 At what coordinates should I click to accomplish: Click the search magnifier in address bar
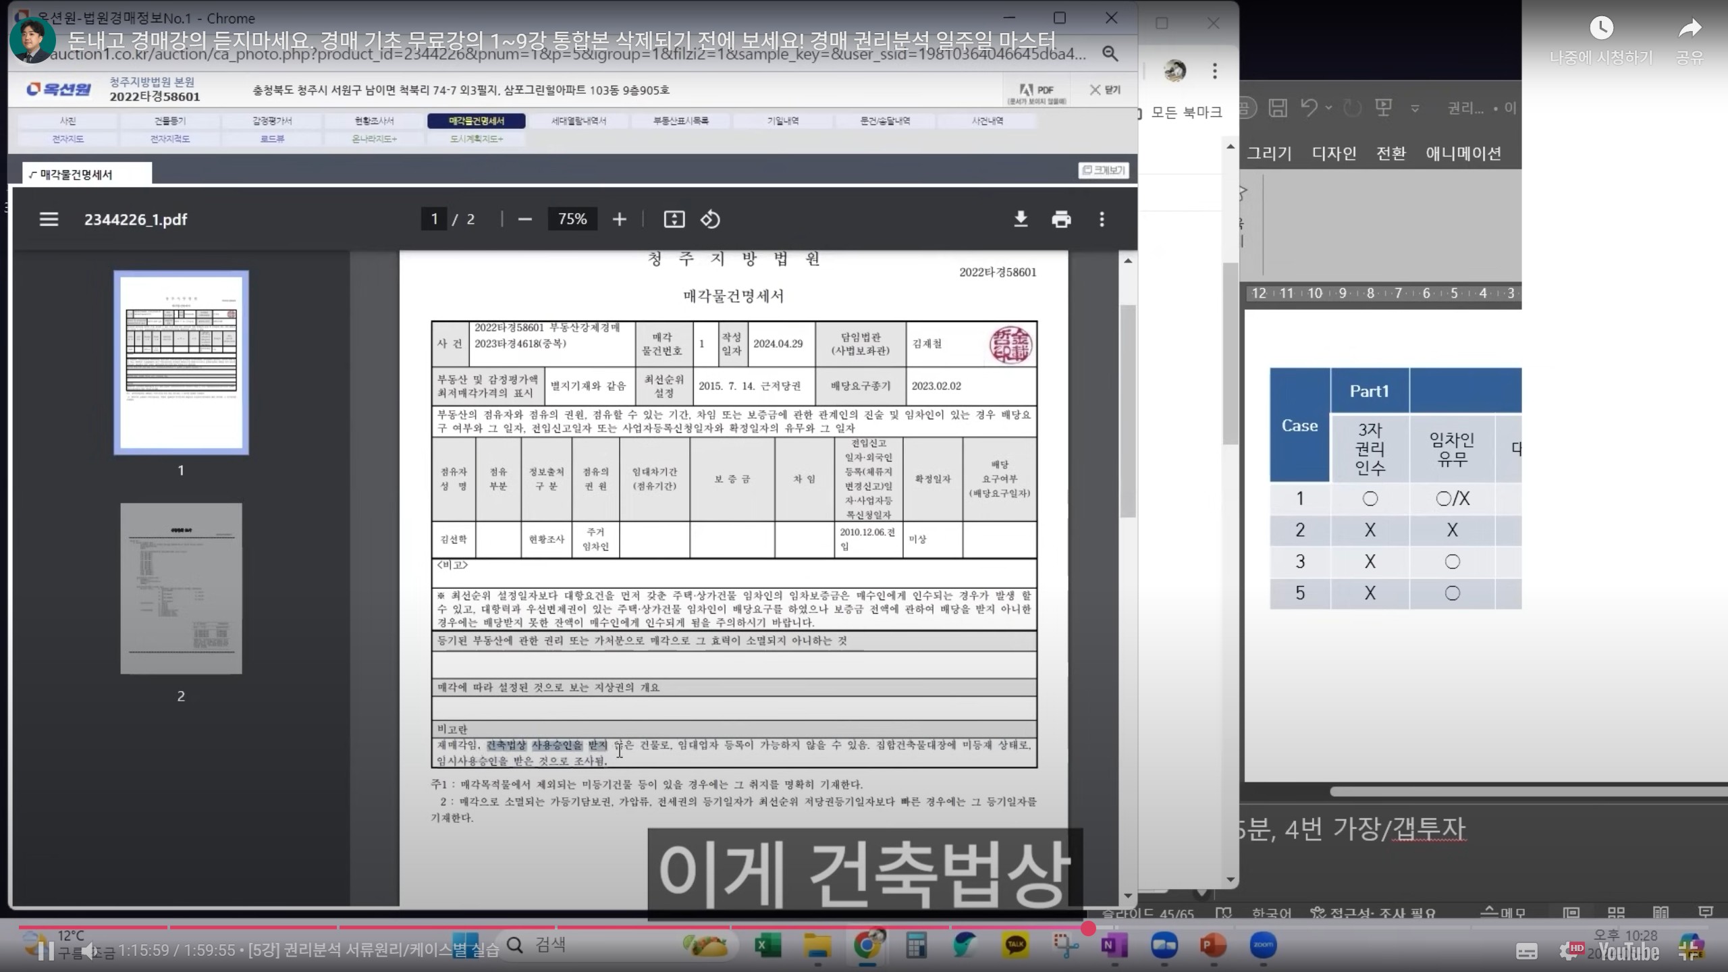[x=1110, y=53]
